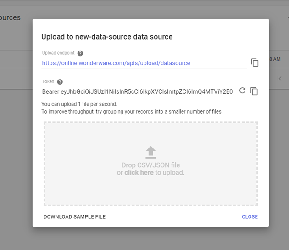The height and width of the screenshot is (250, 289).
Task: Click the throughput tip about grouping records
Action: point(132,112)
